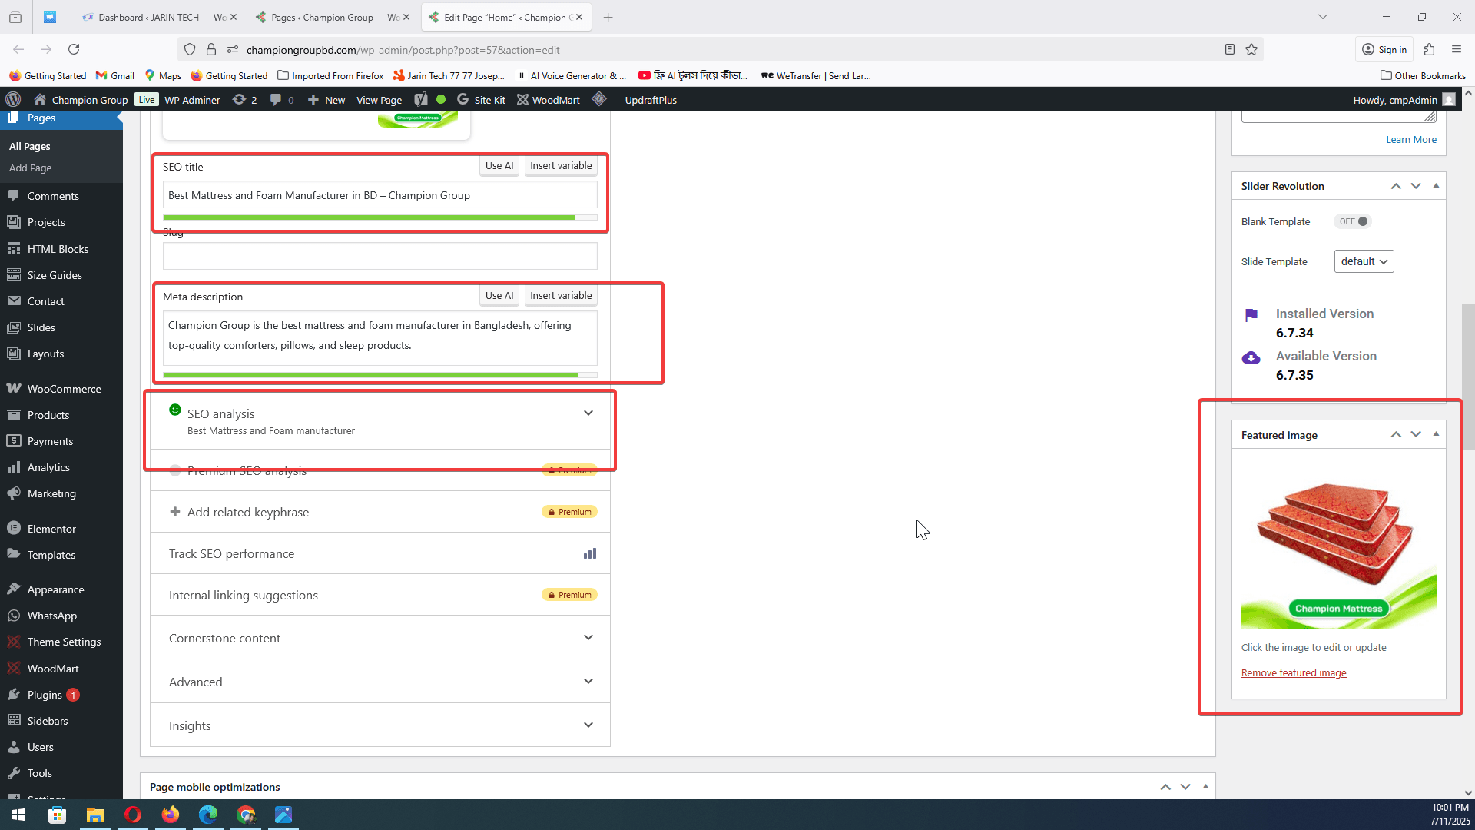Expand the Cornerstone content section

(x=588, y=638)
